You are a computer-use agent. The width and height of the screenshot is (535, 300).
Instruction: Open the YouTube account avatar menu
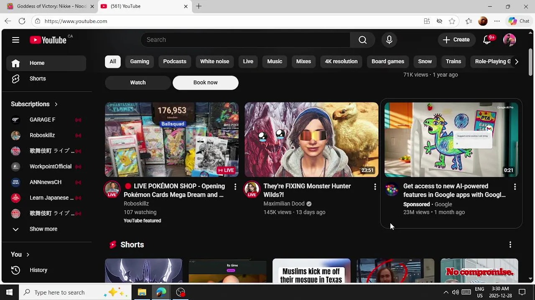510,40
